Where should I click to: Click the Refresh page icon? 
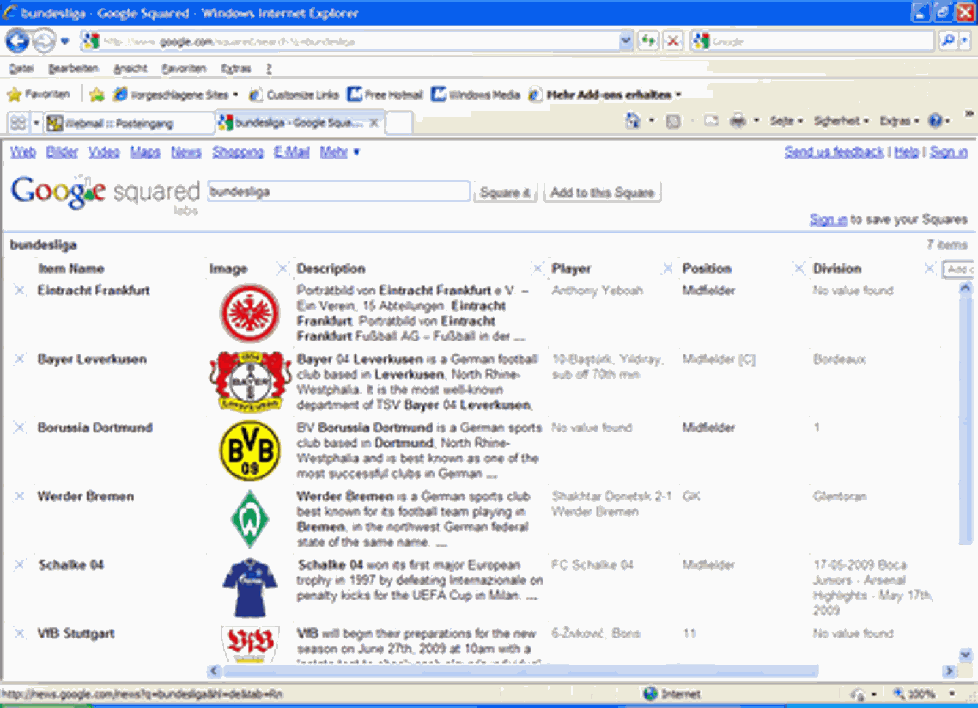pos(648,42)
